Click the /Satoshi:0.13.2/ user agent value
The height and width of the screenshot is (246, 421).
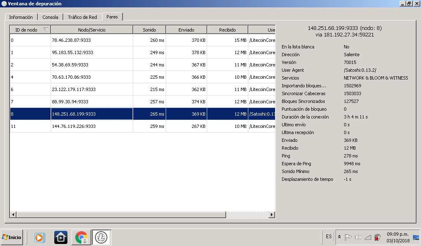pos(360,70)
